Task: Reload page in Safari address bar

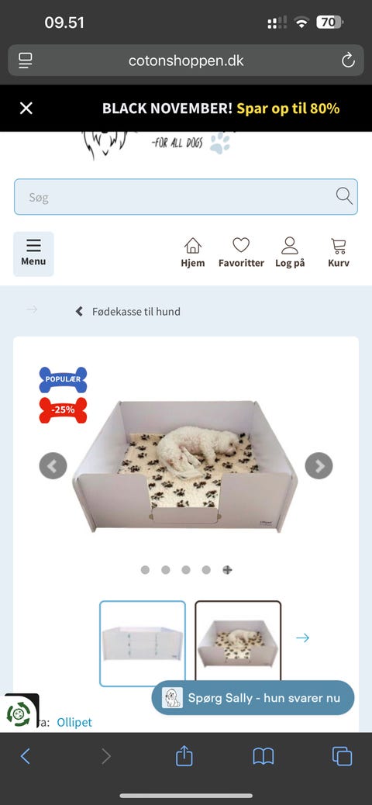Action: point(348,60)
